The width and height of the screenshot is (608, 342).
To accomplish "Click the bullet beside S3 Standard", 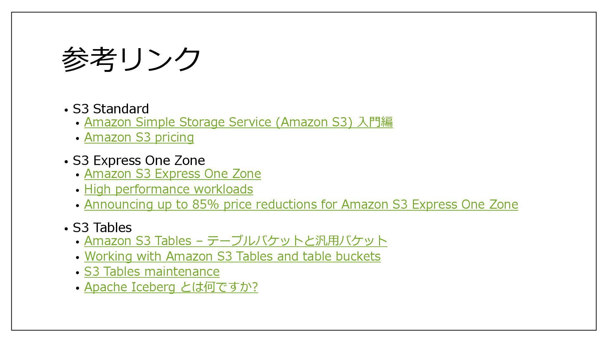I will [66, 110].
